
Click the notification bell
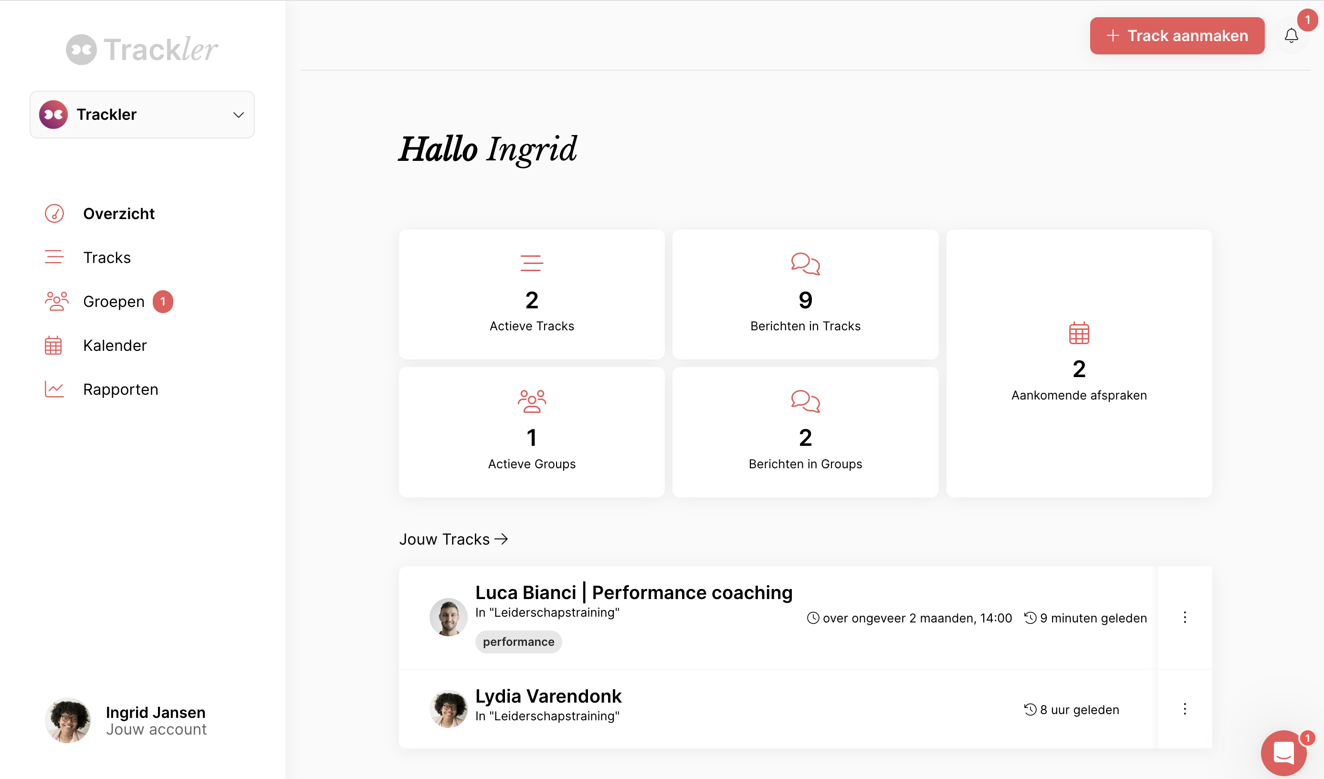point(1292,36)
